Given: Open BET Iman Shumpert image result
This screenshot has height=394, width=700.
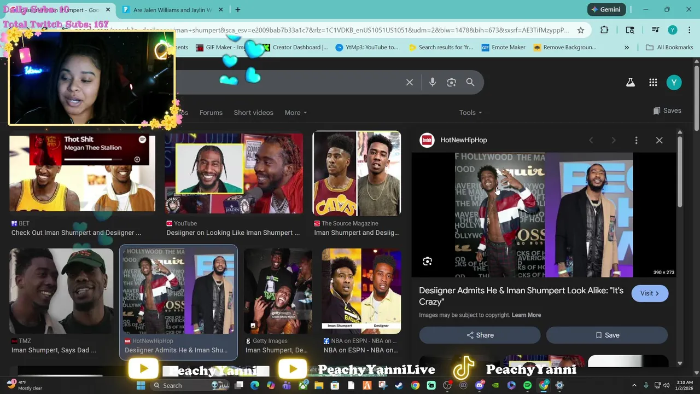Looking at the screenshot, I should 82,186.
